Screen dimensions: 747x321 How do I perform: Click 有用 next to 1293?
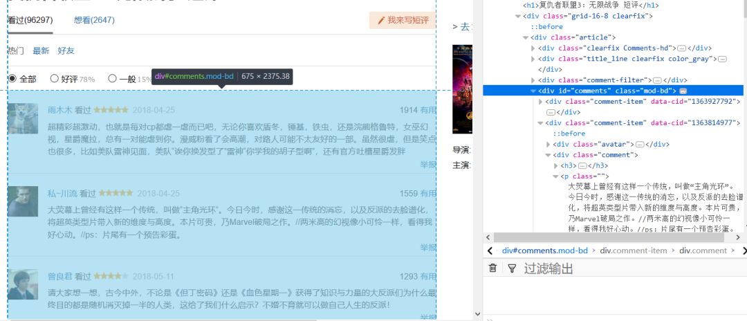tap(428, 276)
